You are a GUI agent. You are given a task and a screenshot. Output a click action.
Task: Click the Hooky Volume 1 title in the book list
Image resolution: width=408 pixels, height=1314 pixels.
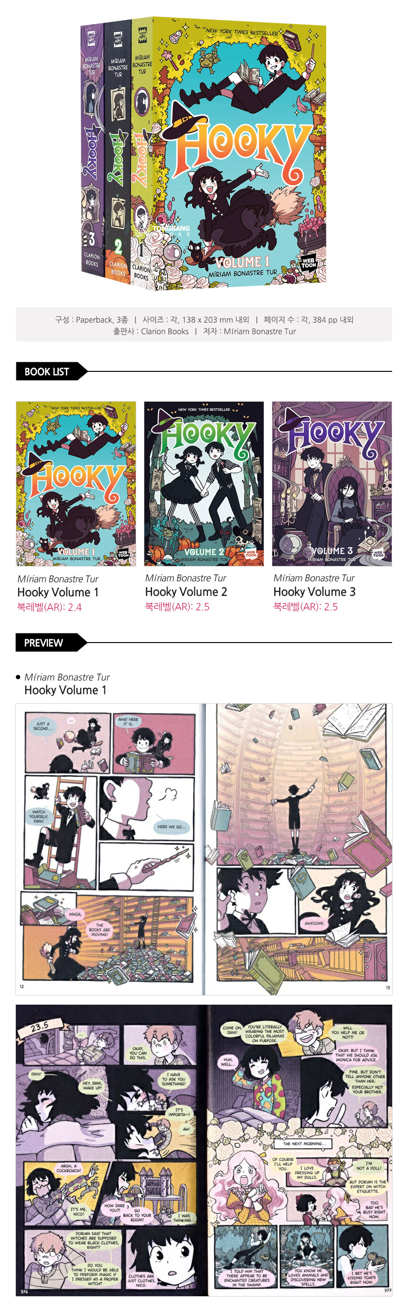pyautogui.click(x=58, y=592)
